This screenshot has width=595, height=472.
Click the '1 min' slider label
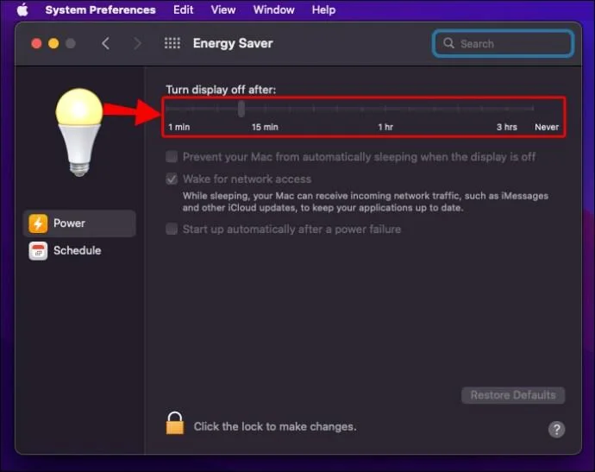(179, 127)
